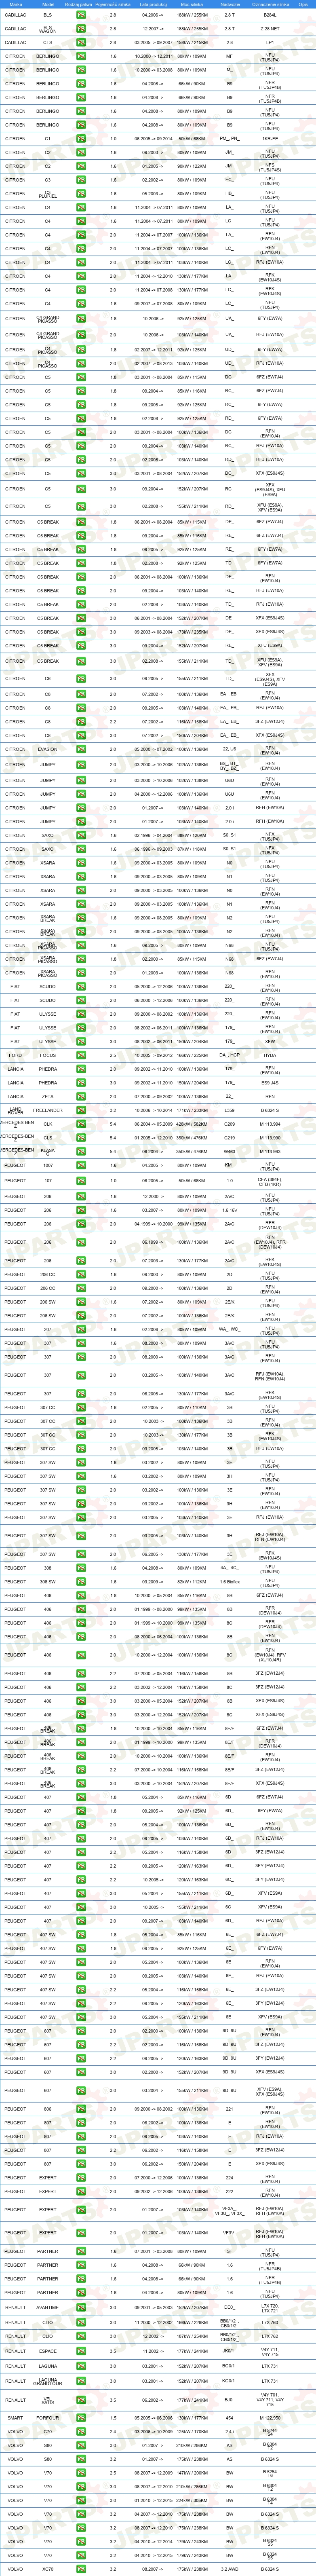Click the fuel icon for VOLVO XC70
The width and height of the screenshot is (316, 2576).
point(80,2569)
